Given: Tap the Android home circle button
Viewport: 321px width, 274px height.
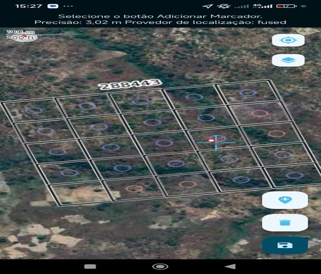Looking at the screenshot, I should coord(160,267).
